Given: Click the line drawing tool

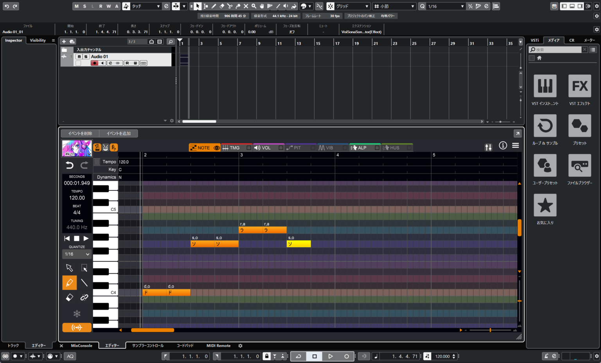Looking at the screenshot, I should pos(84,282).
